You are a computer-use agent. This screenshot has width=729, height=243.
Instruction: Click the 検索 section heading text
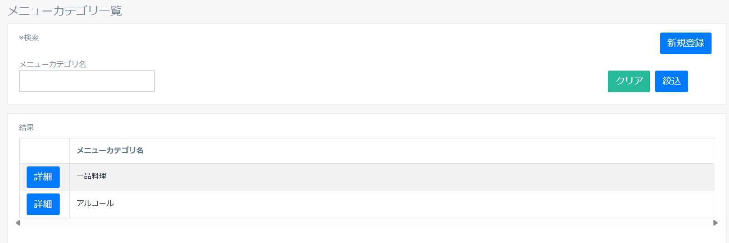point(32,38)
